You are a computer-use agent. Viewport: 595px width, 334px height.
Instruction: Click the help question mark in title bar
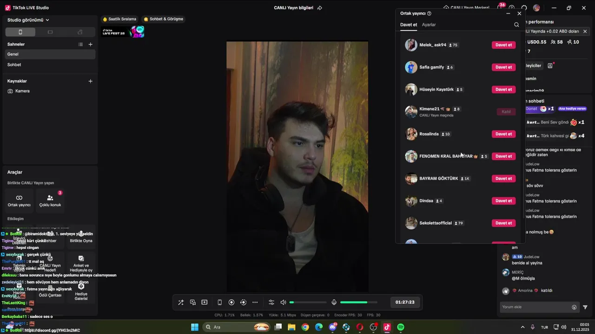pos(512,8)
